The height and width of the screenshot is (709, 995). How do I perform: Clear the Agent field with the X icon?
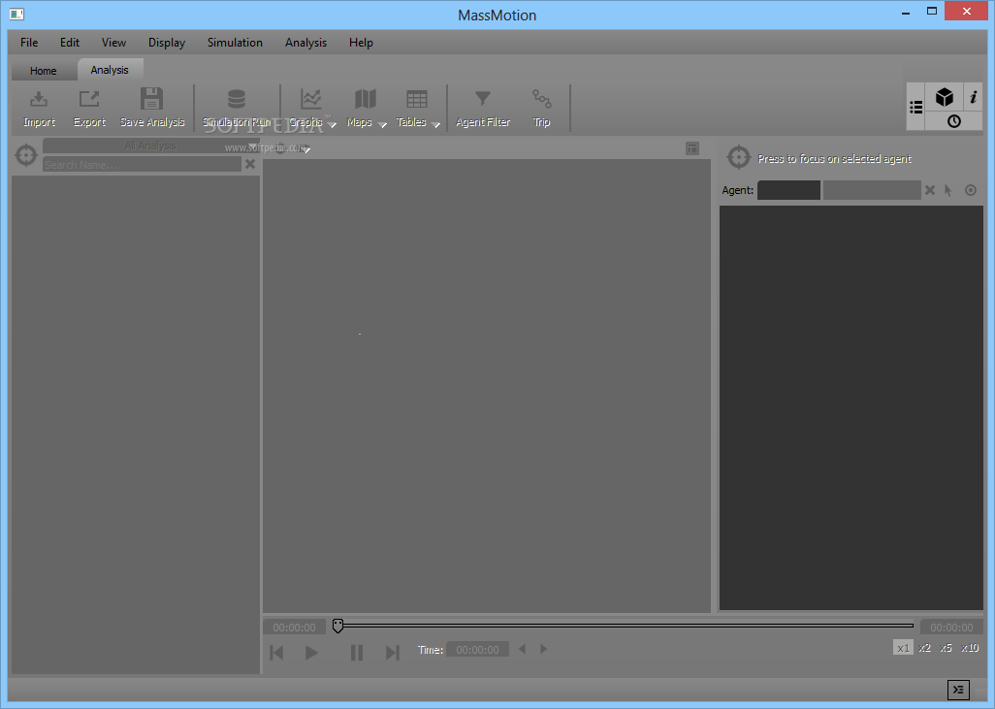tap(930, 190)
